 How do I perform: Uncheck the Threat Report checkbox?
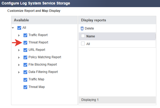pos(25,42)
